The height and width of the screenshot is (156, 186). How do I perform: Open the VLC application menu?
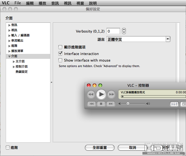6,3
